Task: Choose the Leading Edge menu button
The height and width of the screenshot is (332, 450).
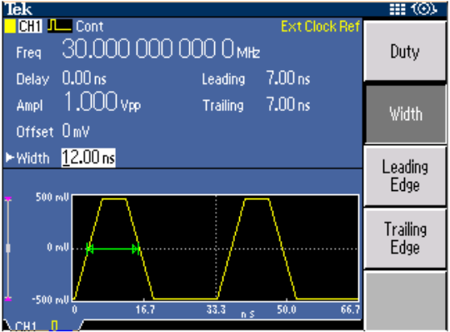Action: (405, 176)
